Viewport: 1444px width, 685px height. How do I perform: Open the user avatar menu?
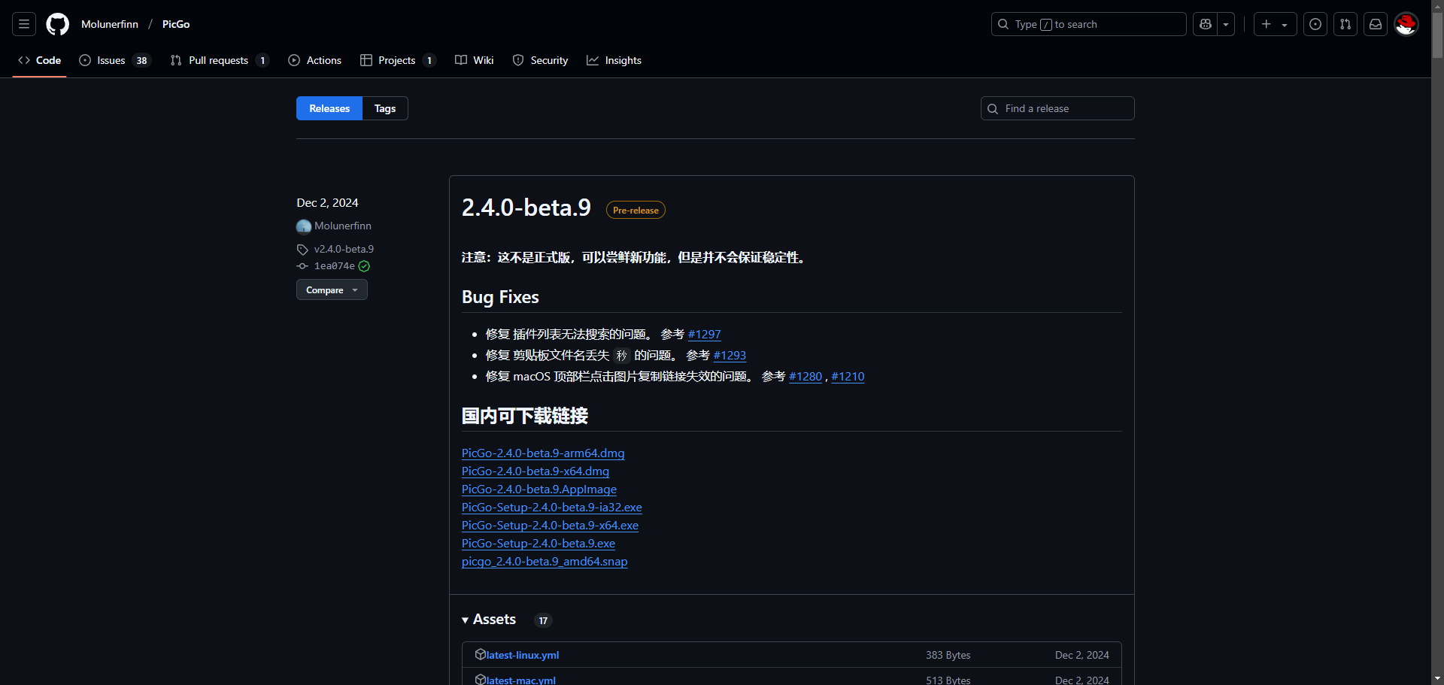click(1406, 24)
